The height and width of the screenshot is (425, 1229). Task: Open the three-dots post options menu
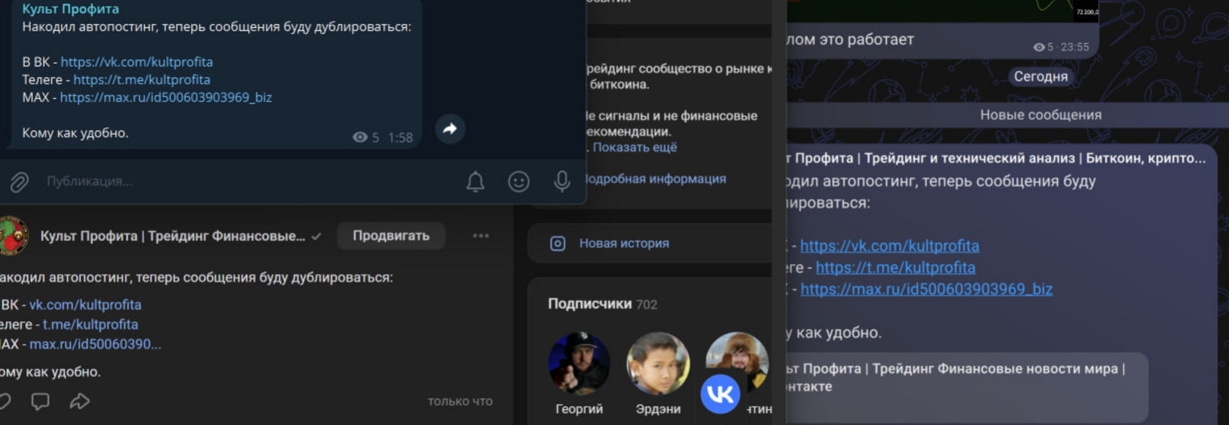481,236
